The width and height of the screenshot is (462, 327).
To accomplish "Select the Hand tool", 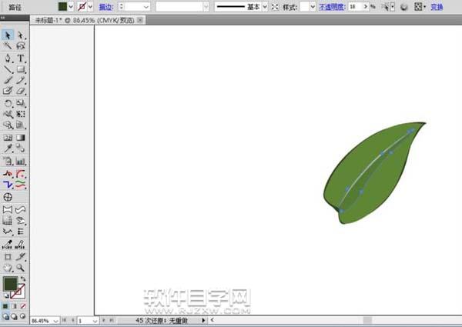I will pyautogui.click(x=8, y=267).
